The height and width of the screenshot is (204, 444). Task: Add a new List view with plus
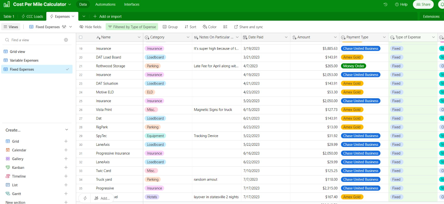(66, 185)
